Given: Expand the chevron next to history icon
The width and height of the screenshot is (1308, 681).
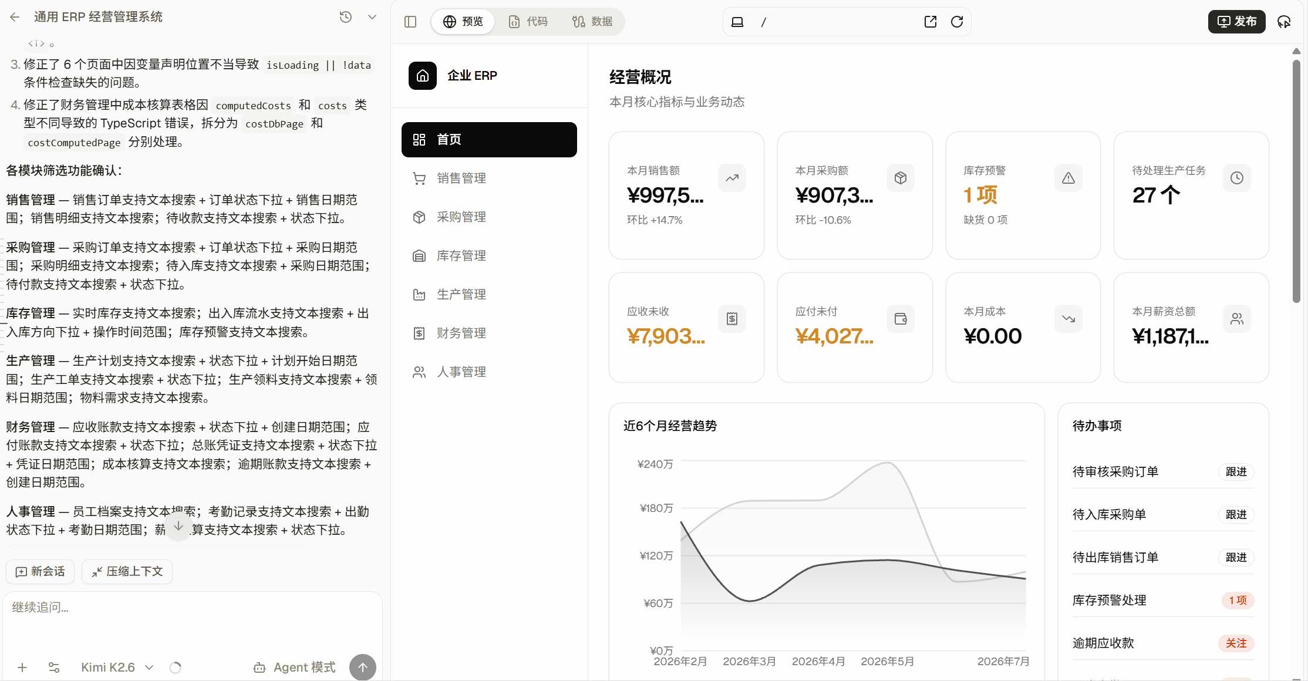Looking at the screenshot, I should (x=372, y=17).
